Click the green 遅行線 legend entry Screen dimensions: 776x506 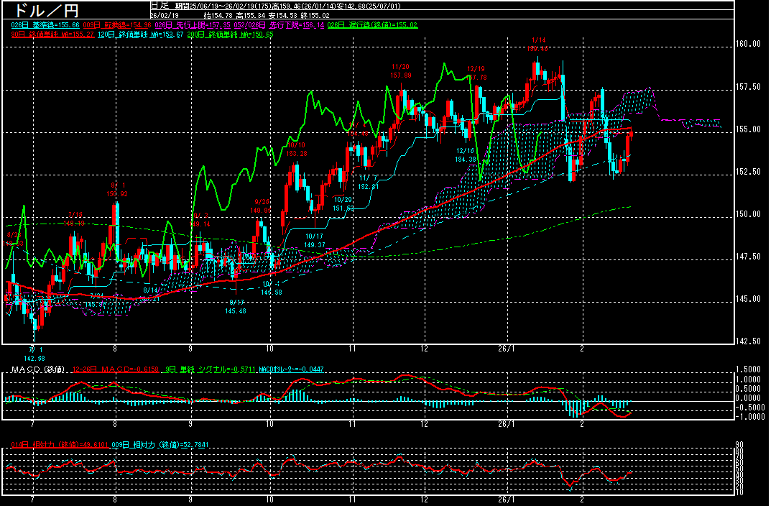[x=372, y=25]
